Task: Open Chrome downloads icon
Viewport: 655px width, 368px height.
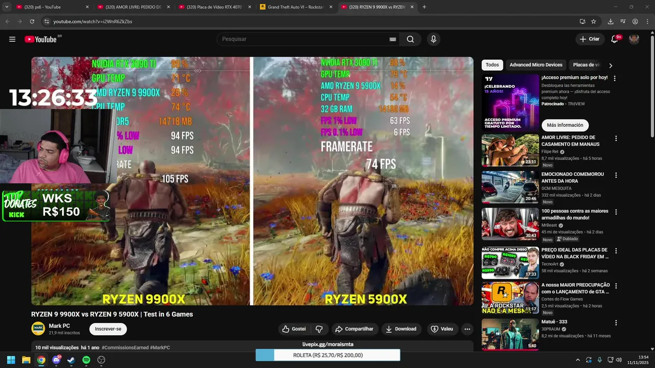Action: 610,21
